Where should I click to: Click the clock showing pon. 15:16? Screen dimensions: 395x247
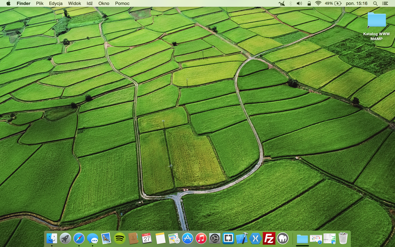click(357, 3)
